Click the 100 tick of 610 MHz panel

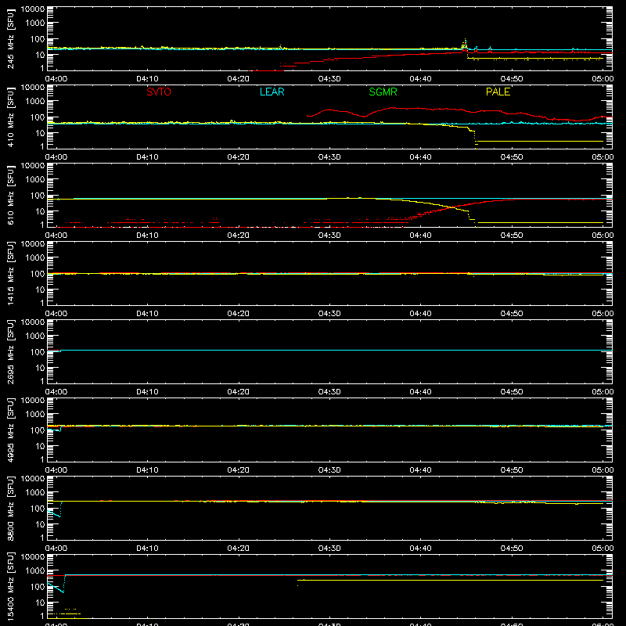coord(38,196)
